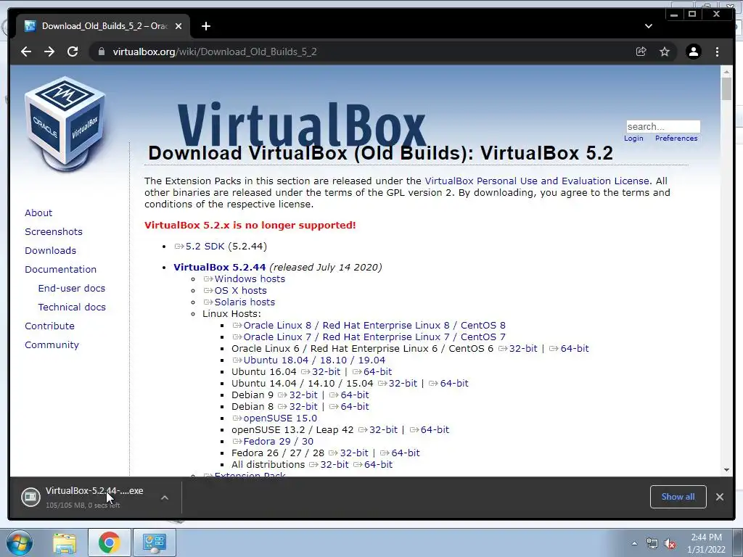Open Ubuntu 18.04 / 18.10 / 19.04 link
The image size is (743, 557).
[x=309, y=360]
